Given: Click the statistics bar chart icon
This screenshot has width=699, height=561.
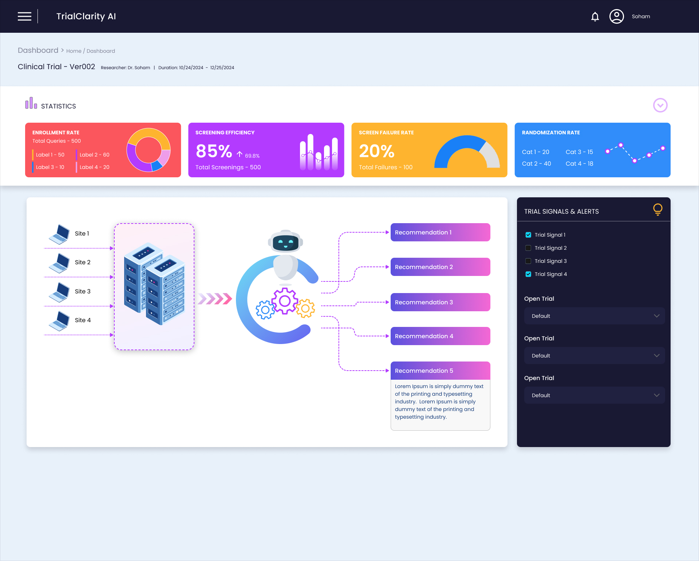Looking at the screenshot, I should 31,103.
